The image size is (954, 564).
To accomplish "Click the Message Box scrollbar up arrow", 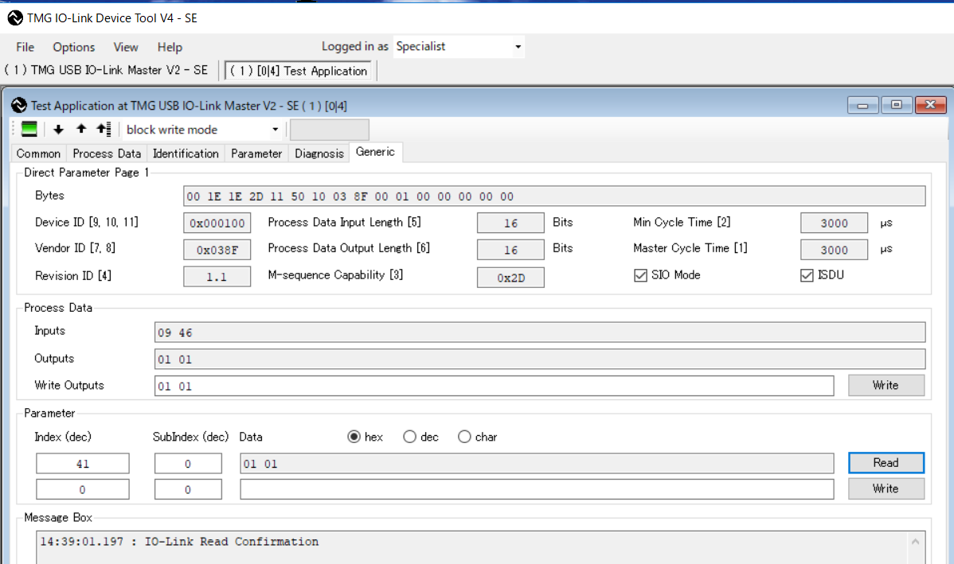I will [x=915, y=542].
